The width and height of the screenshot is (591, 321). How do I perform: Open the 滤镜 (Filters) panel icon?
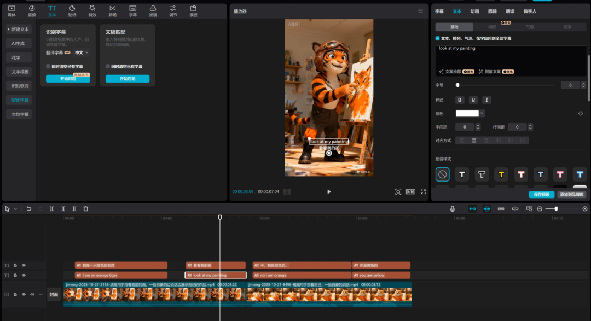coord(153,10)
